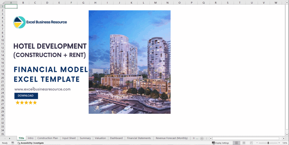289x145 pixels.
Task: Select Normal view icon in status bar
Action: coord(236,143)
